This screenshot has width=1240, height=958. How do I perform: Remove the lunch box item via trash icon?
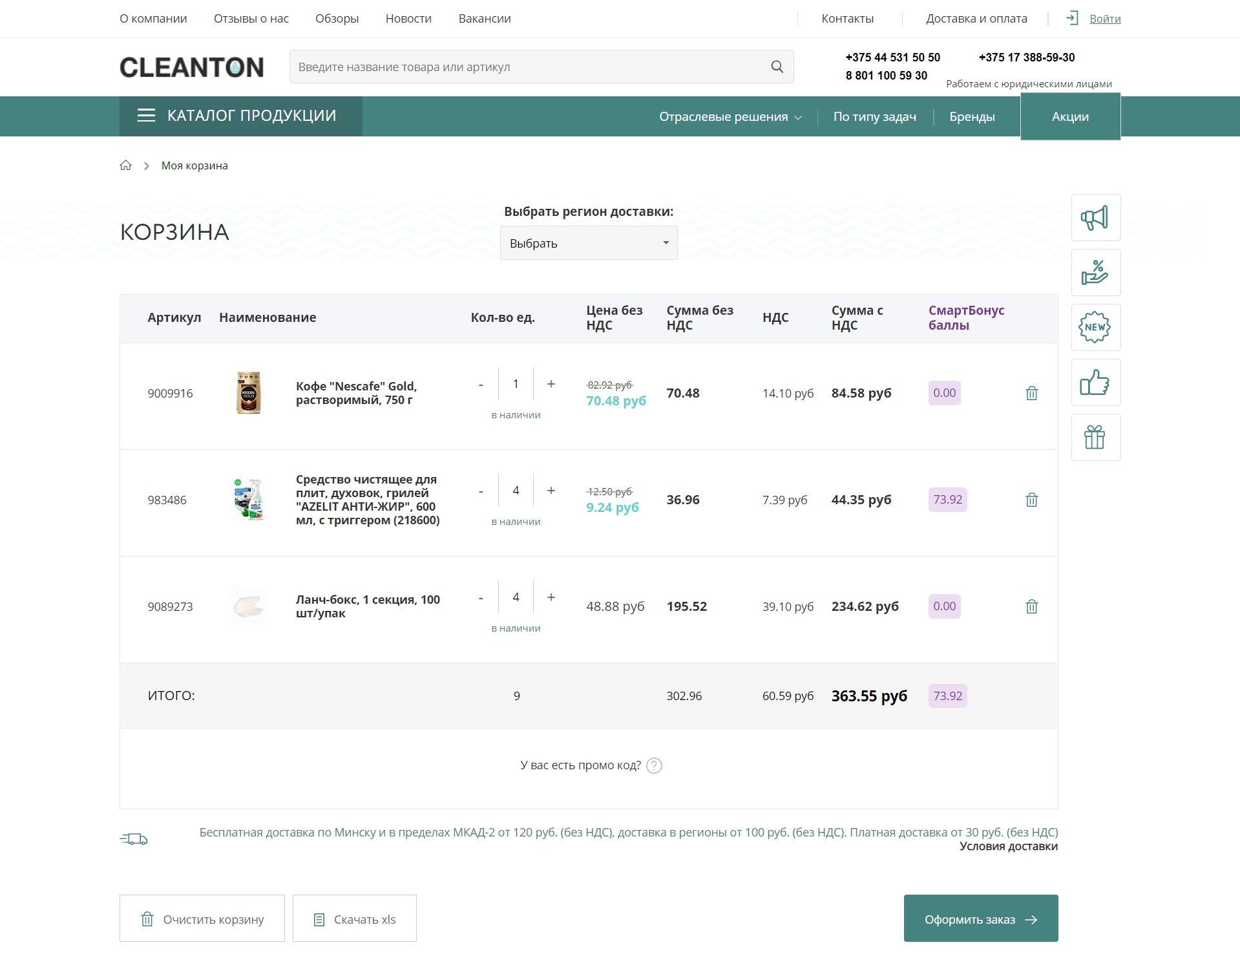(1031, 606)
